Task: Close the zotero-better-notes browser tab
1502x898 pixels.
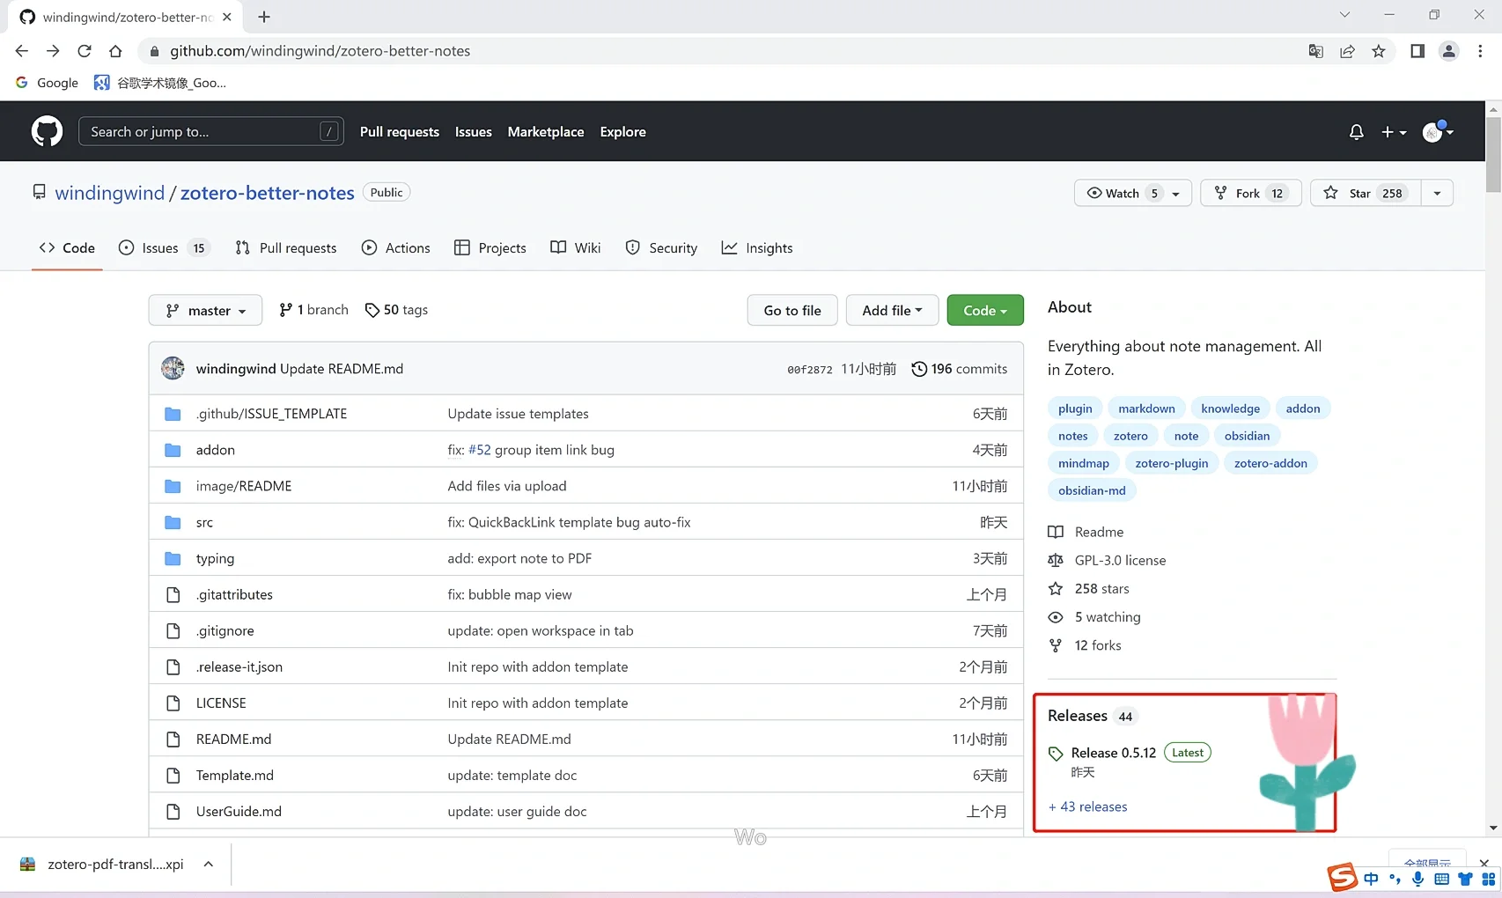Action: tap(227, 17)
